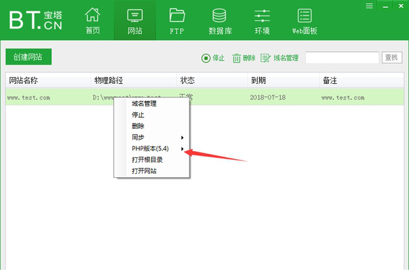Open the hamburger menu in title bar
This screenshot has width=409, height=280.
point(369,5)
